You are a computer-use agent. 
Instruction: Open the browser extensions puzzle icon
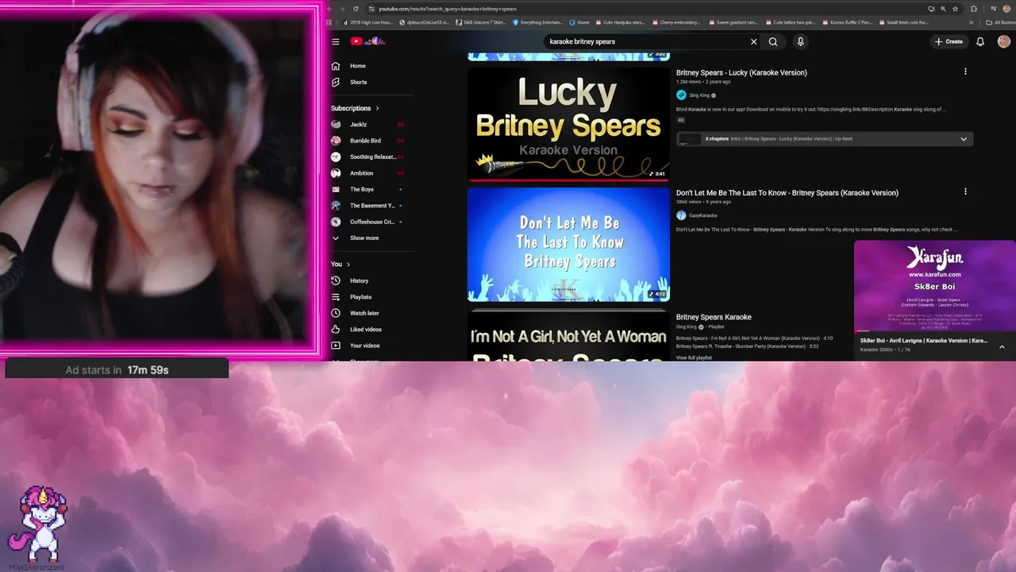pos(974,9)
